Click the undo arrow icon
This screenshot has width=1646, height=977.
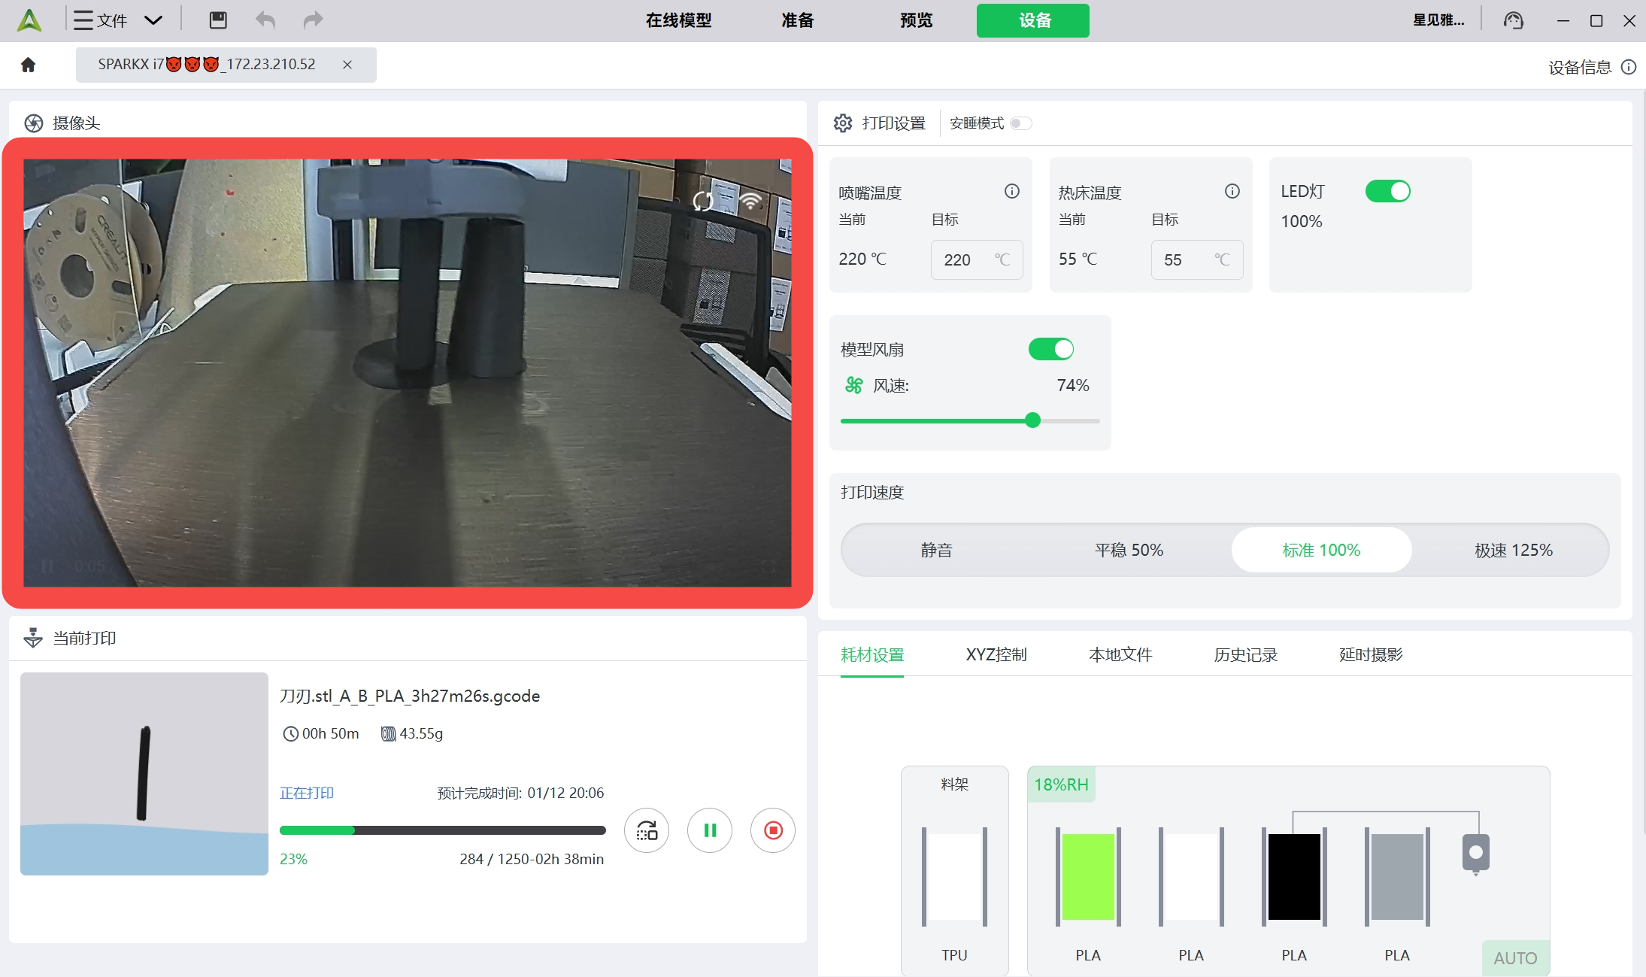click(265, 20)
